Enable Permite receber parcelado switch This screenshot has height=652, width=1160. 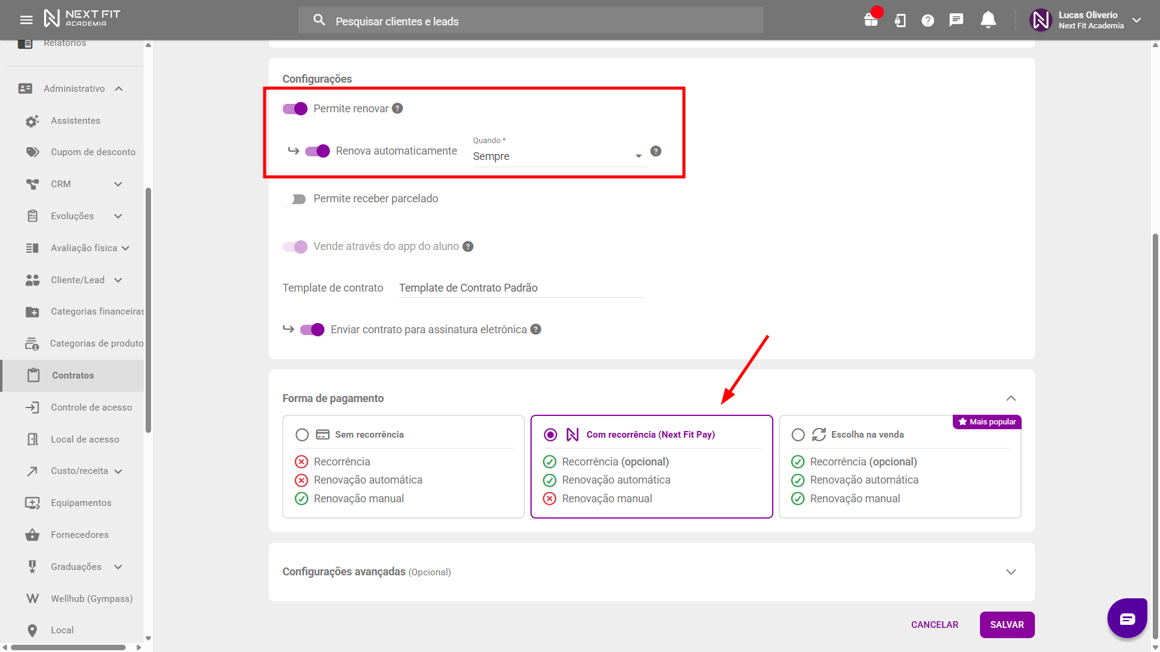[295, 199]
